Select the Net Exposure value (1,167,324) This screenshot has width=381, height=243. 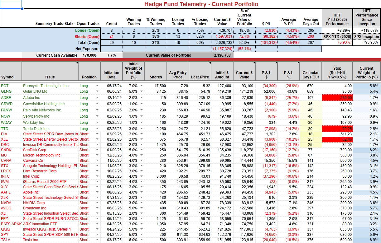(222, 49)
